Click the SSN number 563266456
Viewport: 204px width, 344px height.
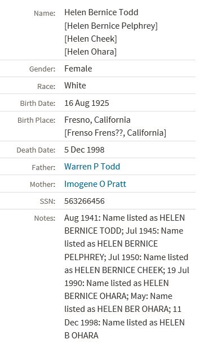(85, 201)
